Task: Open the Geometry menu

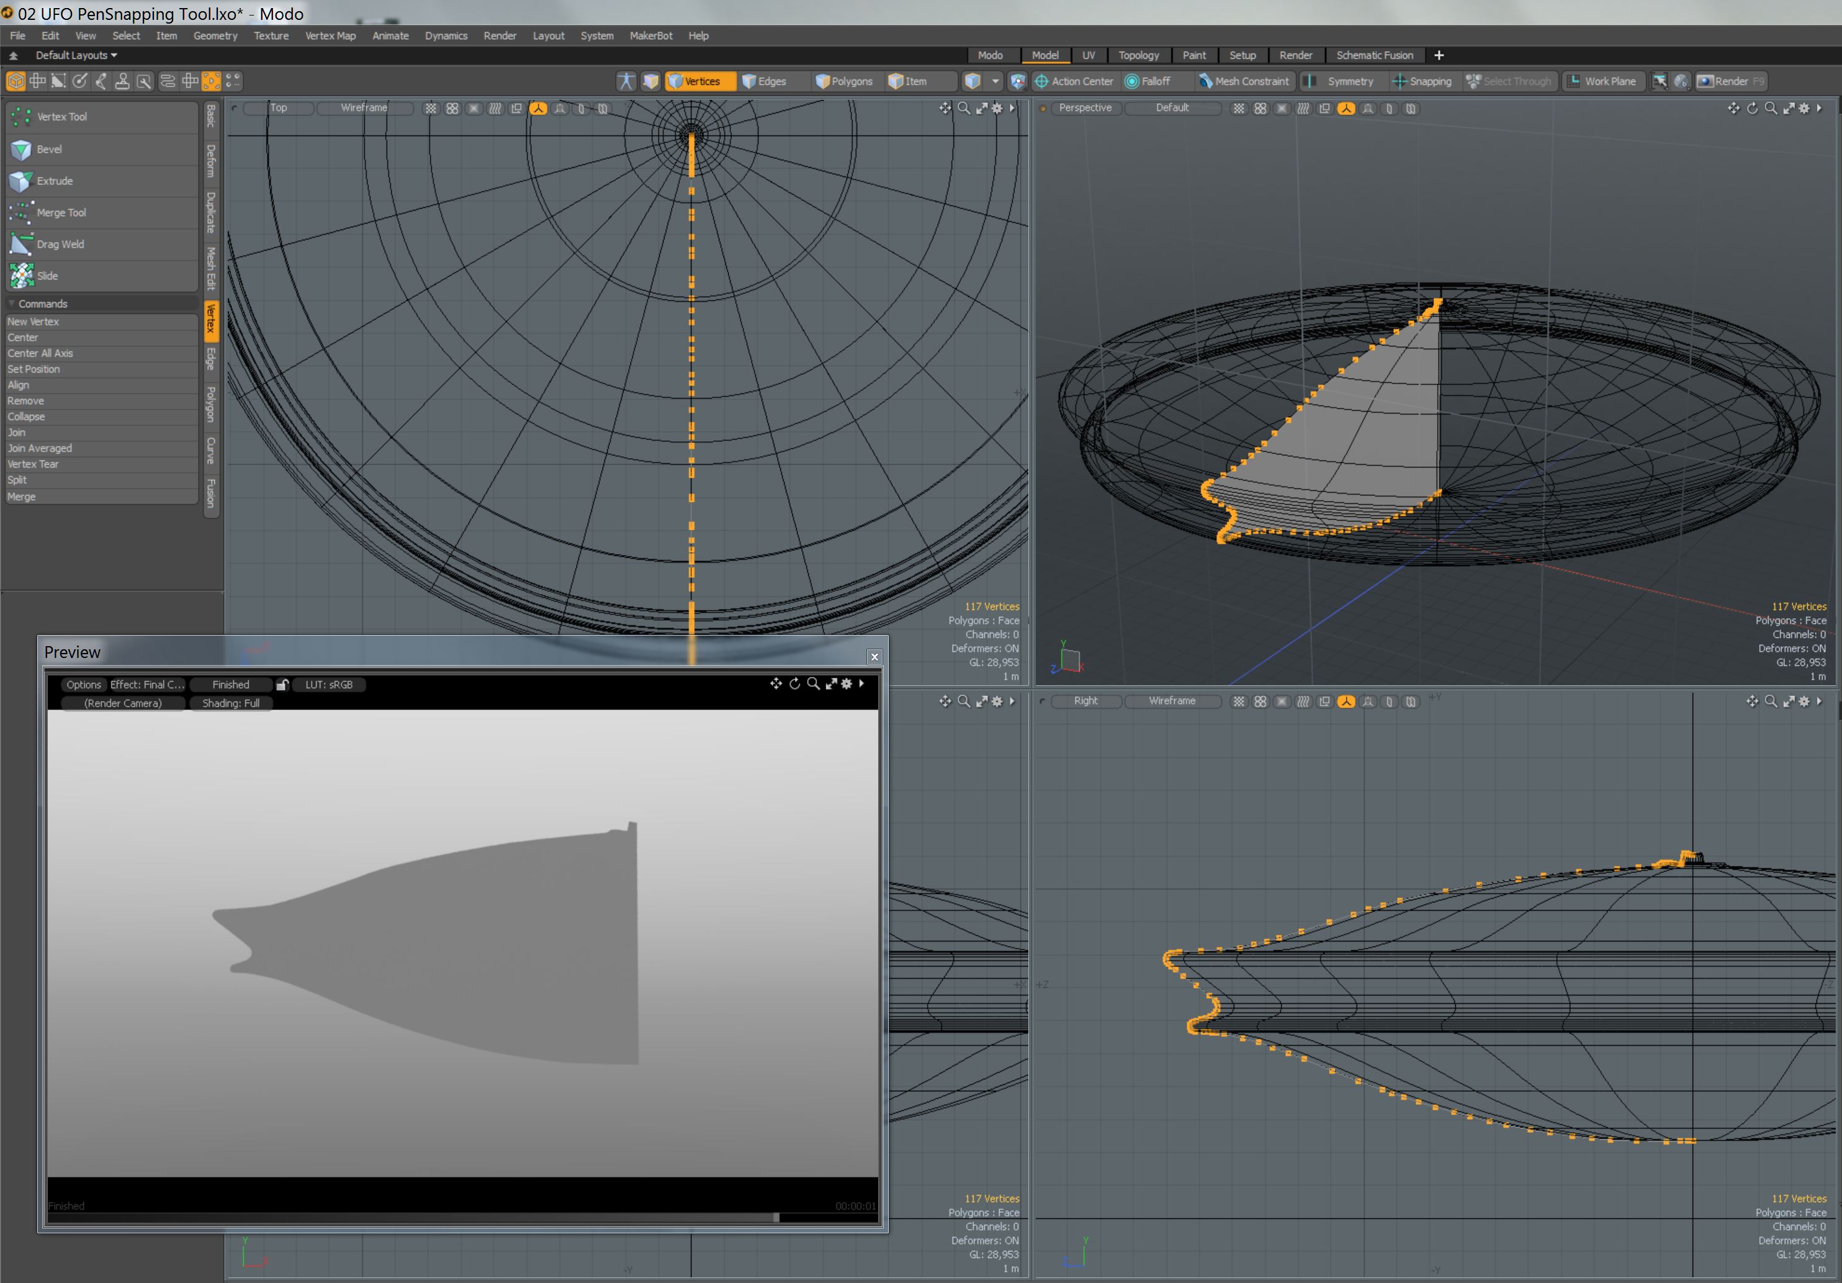Action: pos(215,36)
